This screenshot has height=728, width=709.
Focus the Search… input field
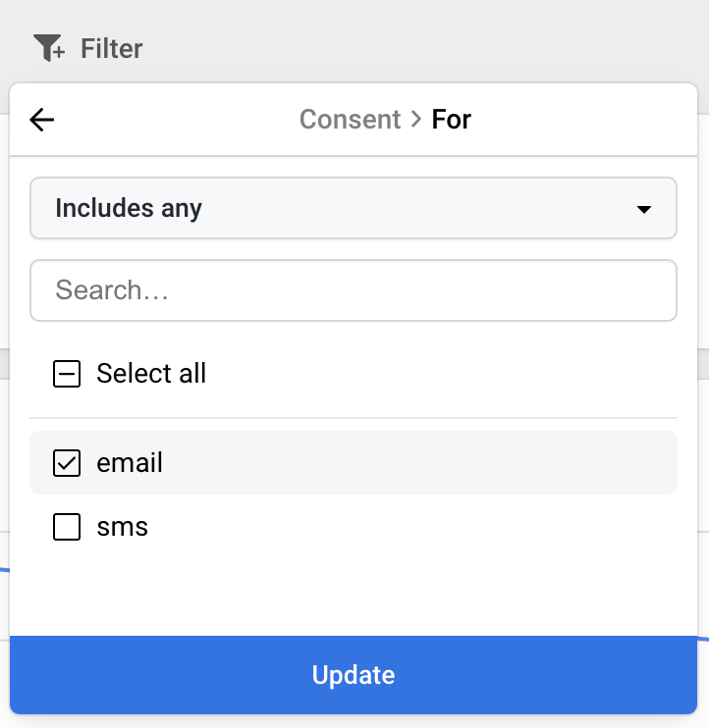pos(354,290)
